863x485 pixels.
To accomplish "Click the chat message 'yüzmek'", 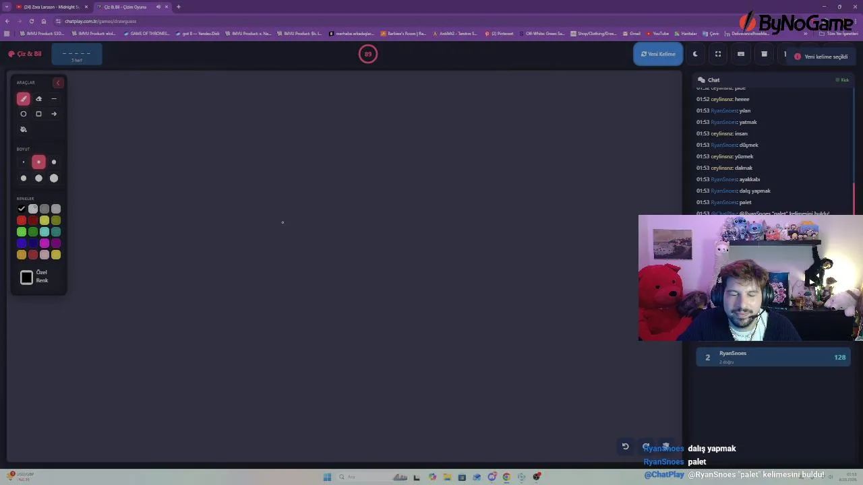I will [744, 156].
